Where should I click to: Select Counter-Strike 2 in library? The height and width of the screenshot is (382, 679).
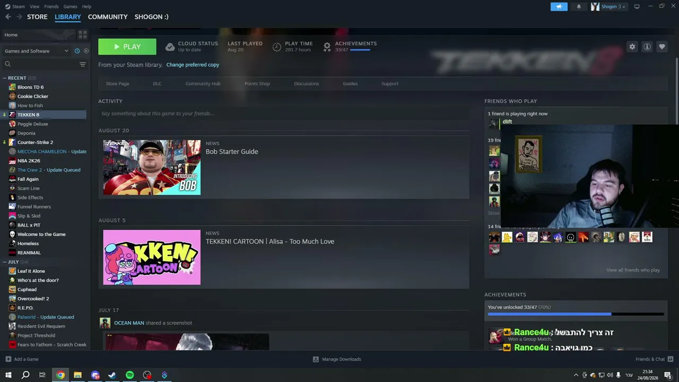click(35, 142)
